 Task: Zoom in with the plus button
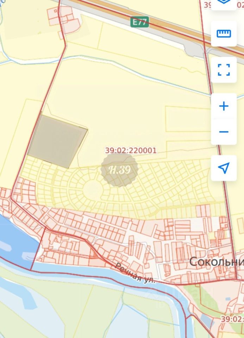pyautogui.click(x=224, y=106)
